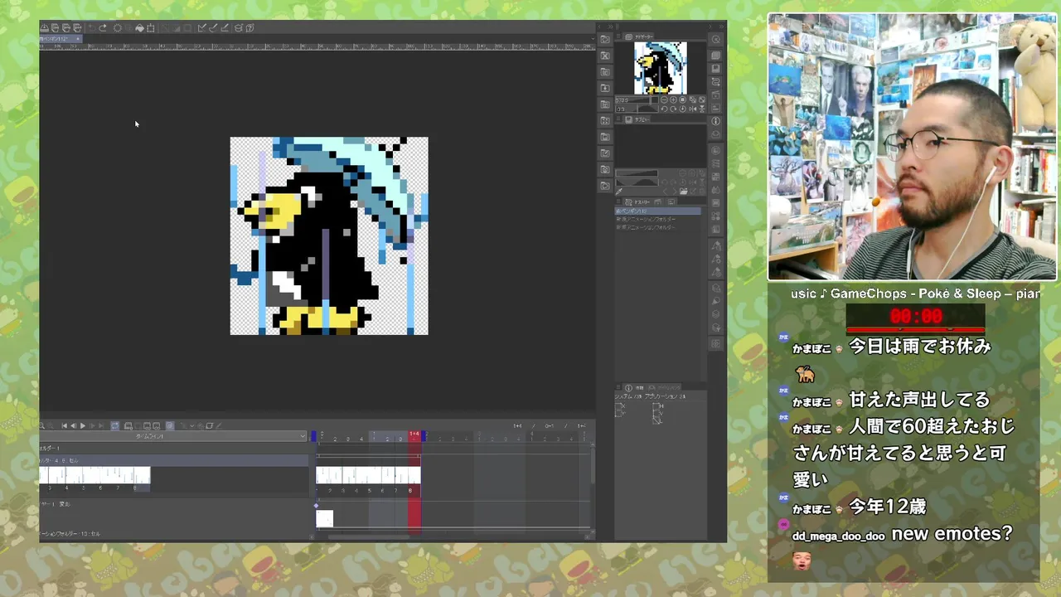This screenshot has width=1061, height=597.
Task: Open the Navigator palette menu square
Action: click(618, 36)
